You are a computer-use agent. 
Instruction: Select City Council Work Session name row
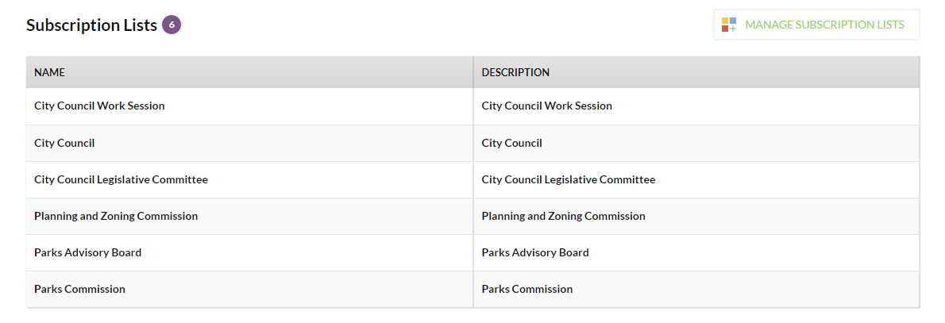coord(249,106)
